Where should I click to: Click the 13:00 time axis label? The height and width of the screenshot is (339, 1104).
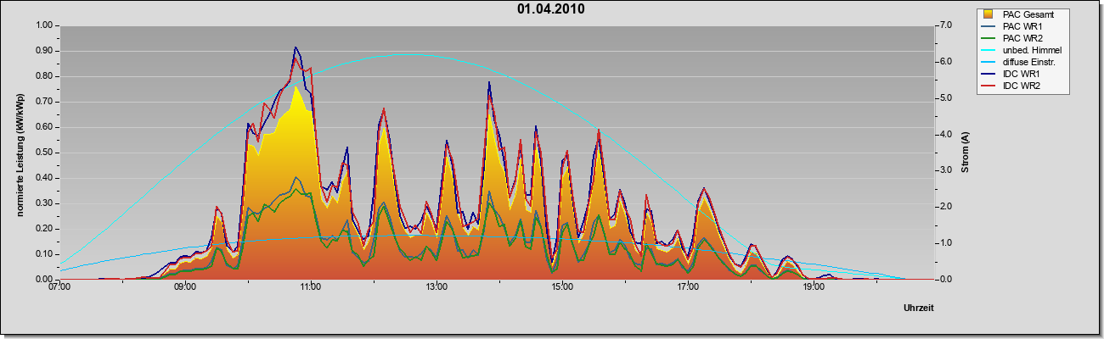(x=437, y=286)
